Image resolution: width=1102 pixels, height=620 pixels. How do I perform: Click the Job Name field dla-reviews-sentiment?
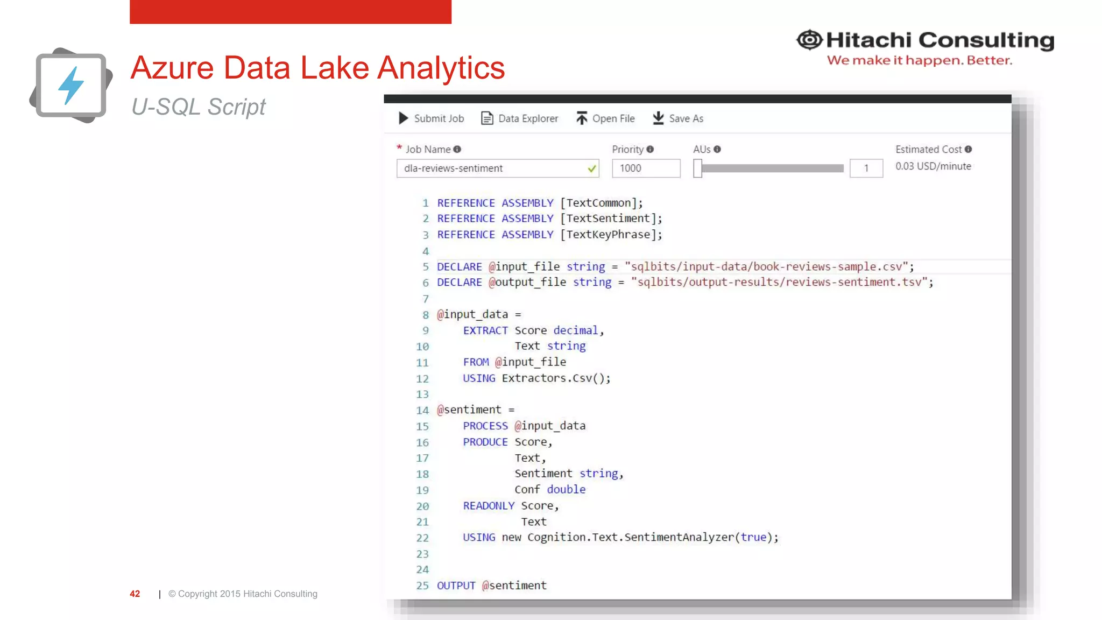tap(498, 168)
